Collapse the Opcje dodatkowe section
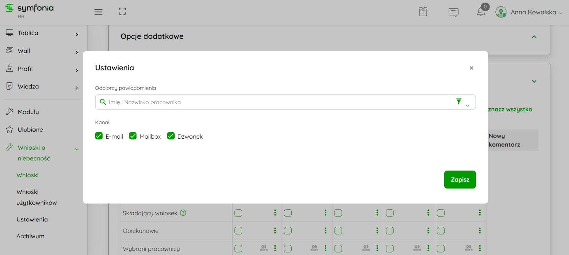 click(x=534, y=37)
